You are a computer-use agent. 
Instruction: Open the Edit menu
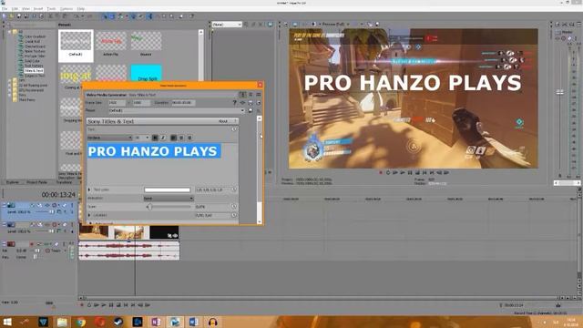tap(15, 8)
